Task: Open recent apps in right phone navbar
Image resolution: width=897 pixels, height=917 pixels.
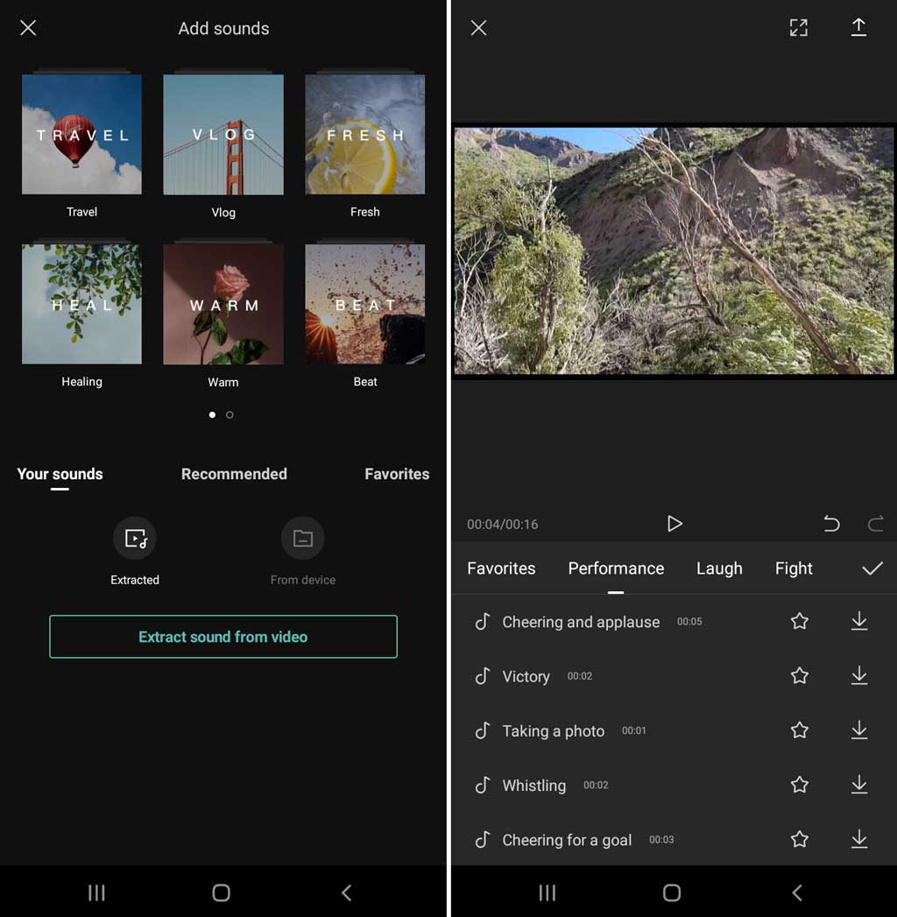Action: click(547, 893)
